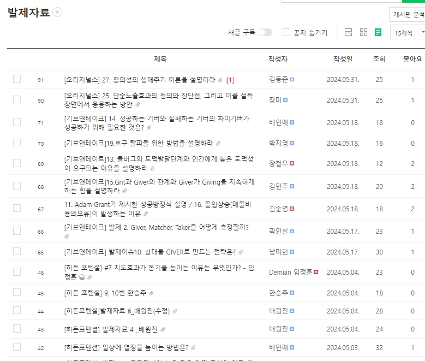Open post 발제자료 6_배원진(수정)

pos(117,311)
